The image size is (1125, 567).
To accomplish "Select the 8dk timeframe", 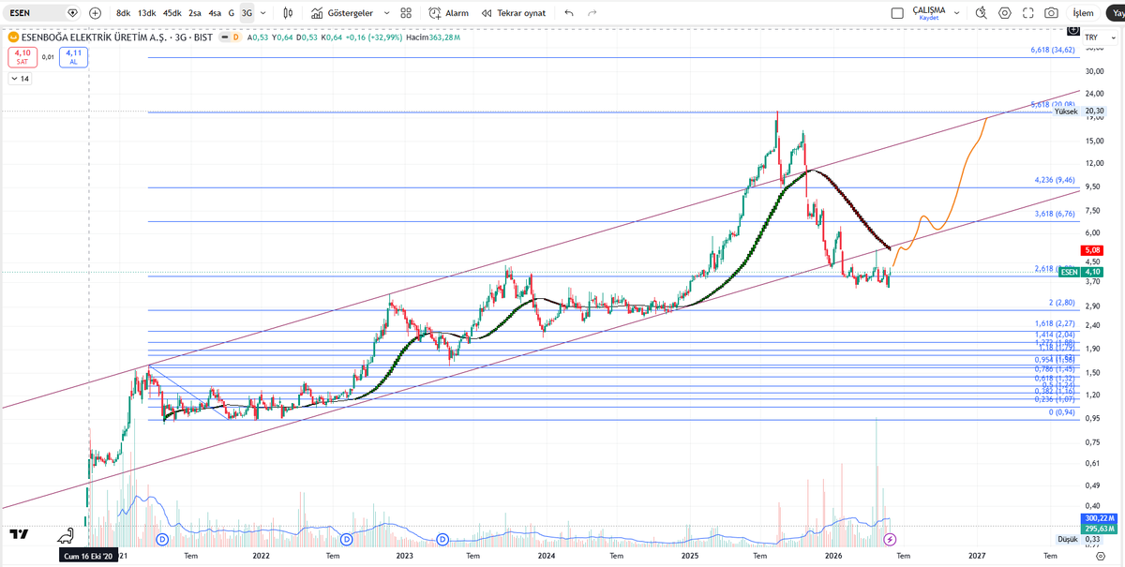I will pyautogui.click(x=124, y=13).
